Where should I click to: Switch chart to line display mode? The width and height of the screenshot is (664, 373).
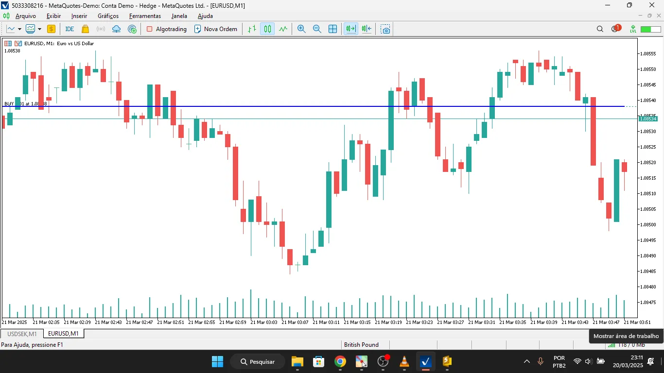[x=283, y=29]
